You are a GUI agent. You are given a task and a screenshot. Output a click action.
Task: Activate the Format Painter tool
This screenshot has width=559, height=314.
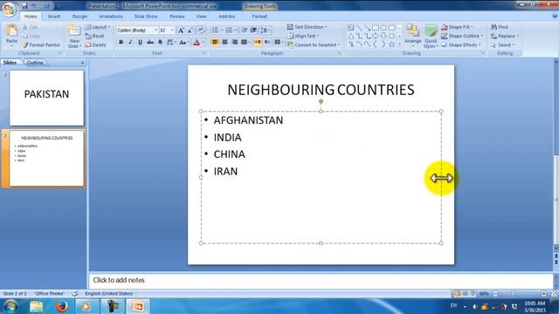point(41,45)
